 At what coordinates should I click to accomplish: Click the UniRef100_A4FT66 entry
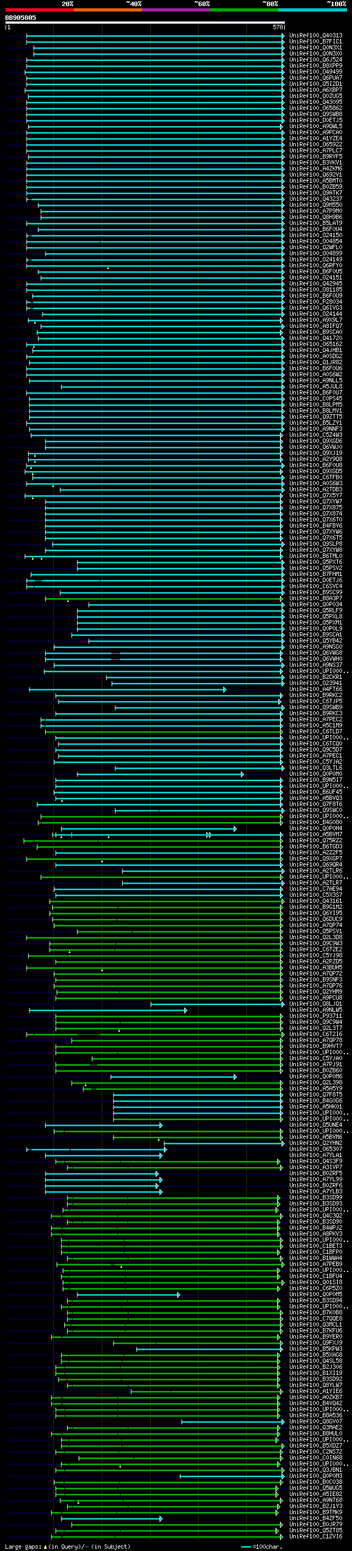coord(316,689)
